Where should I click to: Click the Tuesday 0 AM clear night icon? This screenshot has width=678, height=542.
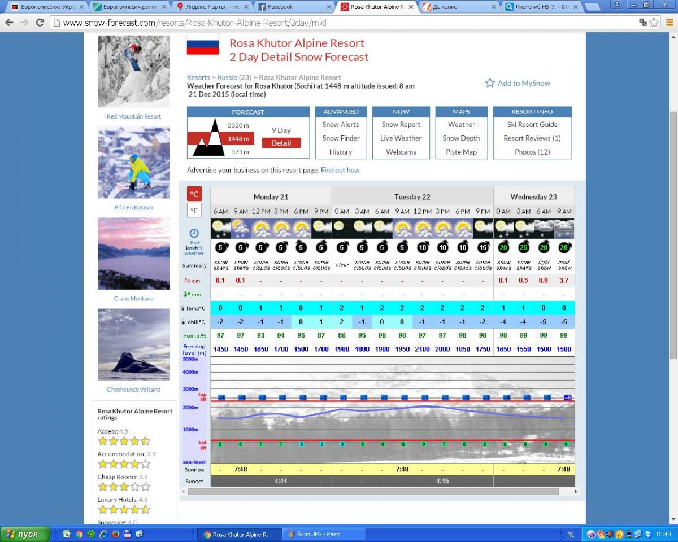342,228
